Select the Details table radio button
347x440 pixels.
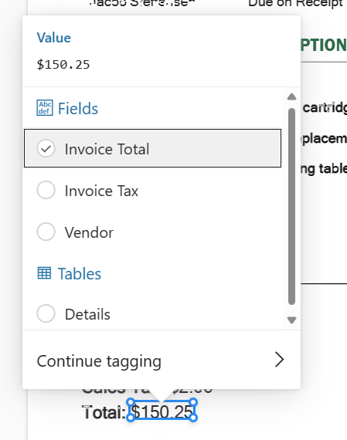[x=46, y=313]
